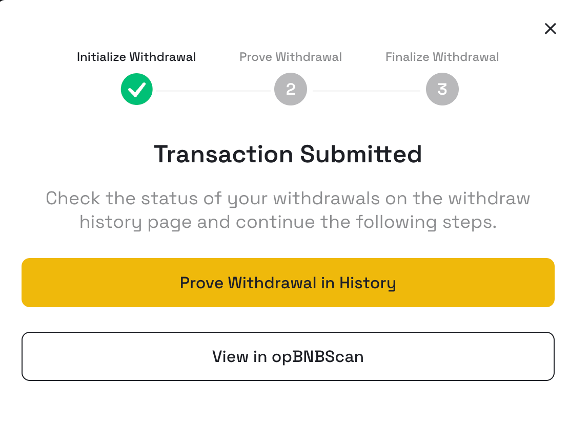Viewport: 569px width, 427px height.
Task: Dismiss the modal using the top-right cross icon
Action: tap(550, 29)
